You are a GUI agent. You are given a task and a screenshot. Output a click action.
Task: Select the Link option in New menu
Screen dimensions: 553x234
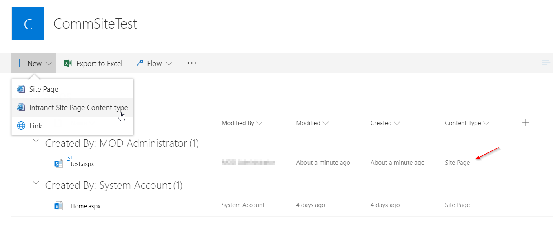click(36, 126)
